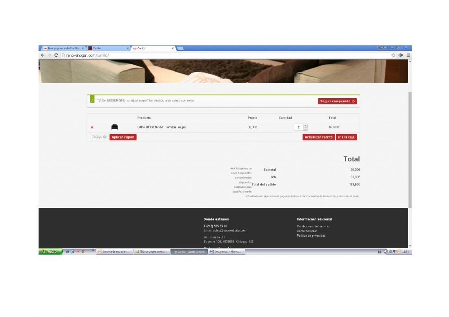
Task: Open the Chrome menu (three lines icon)
Action: pos(408,55)
